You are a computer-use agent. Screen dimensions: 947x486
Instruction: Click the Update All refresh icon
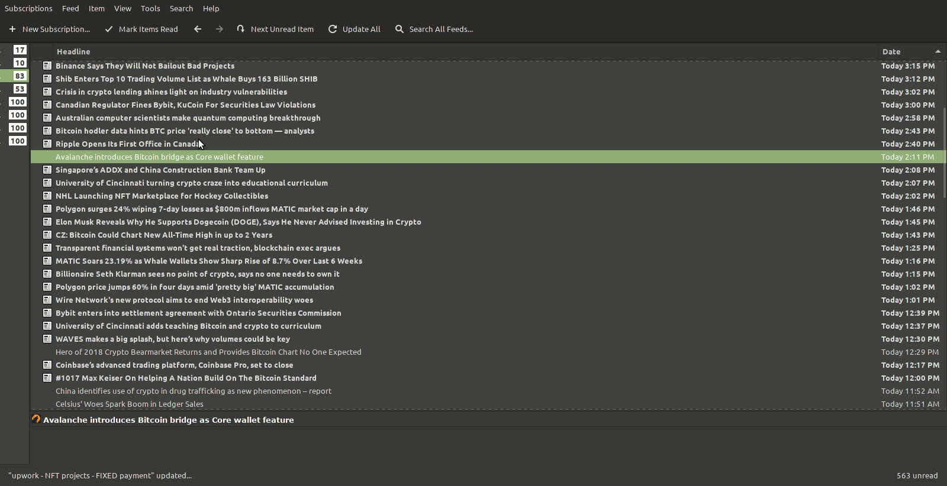(333, 29)
